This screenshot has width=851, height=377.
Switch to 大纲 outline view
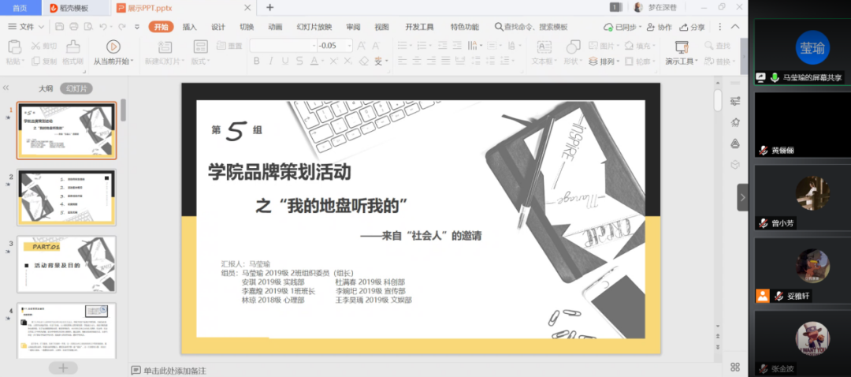(x=46, y=88)
